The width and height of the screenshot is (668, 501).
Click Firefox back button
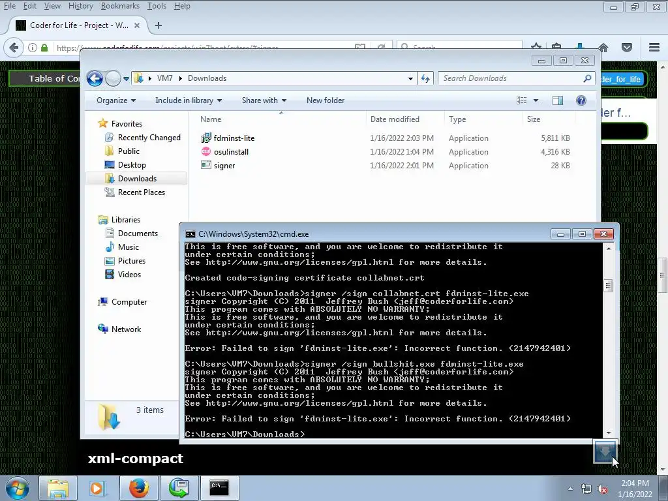(14, 48)
